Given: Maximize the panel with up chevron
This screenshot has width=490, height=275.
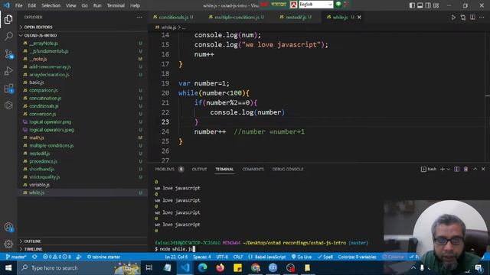Looking at the screenshot, I should [x=475, y=169].
